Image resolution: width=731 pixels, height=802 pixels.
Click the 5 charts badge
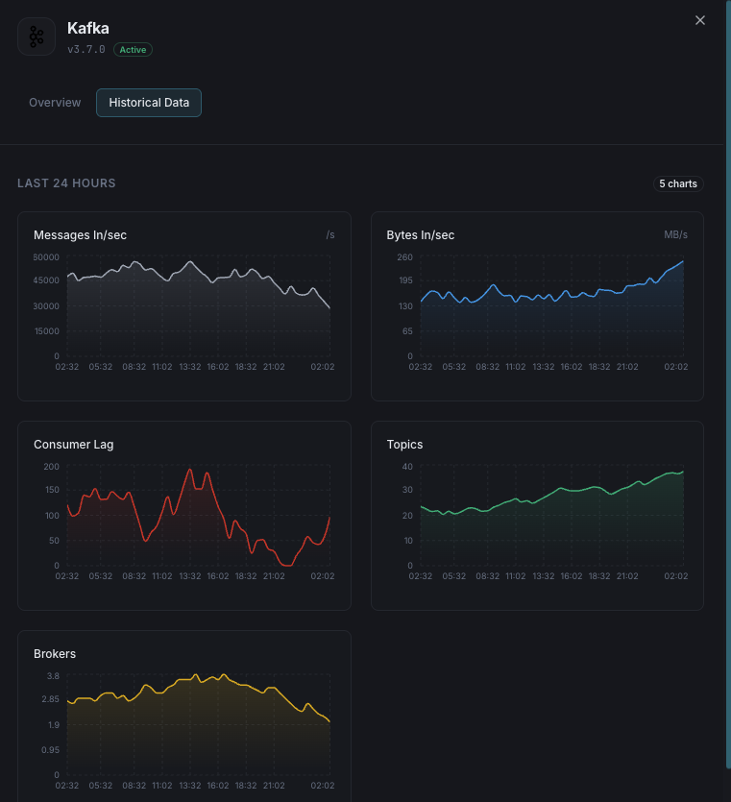pos(678,183)
